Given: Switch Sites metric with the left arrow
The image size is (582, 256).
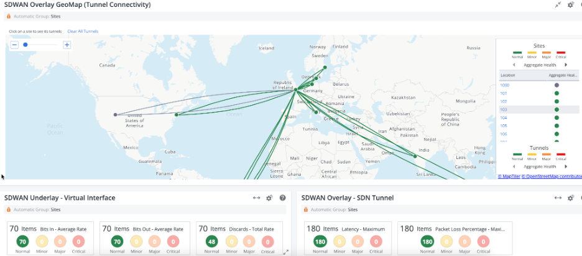Looking at the screenshot, I should (514, 65).
